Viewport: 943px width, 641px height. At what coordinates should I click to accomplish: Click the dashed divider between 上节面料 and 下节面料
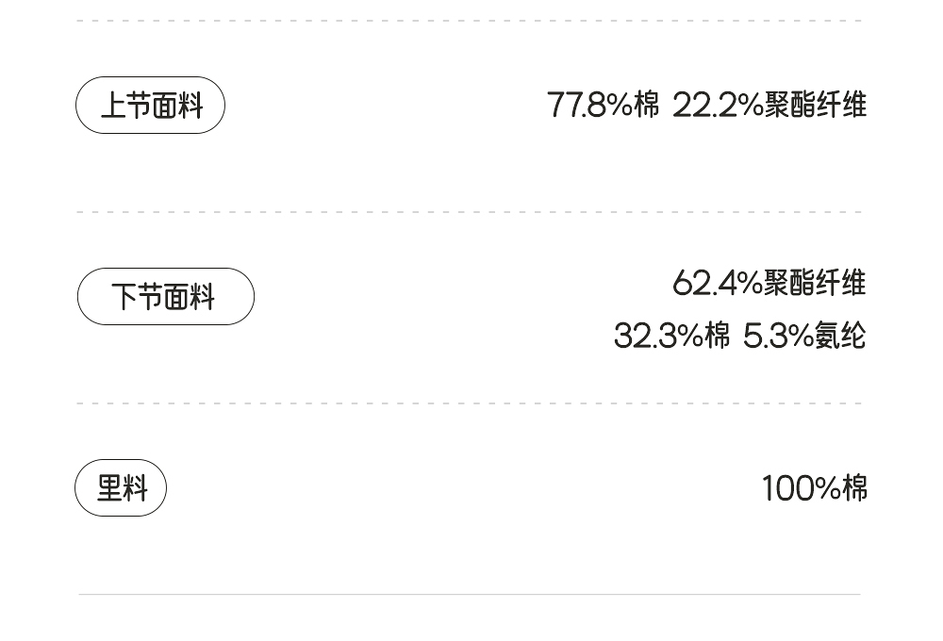click(470, 212)
